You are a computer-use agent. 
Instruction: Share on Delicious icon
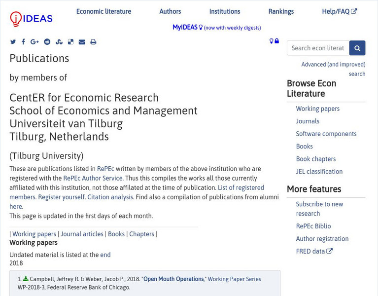[x=70, y=42]
